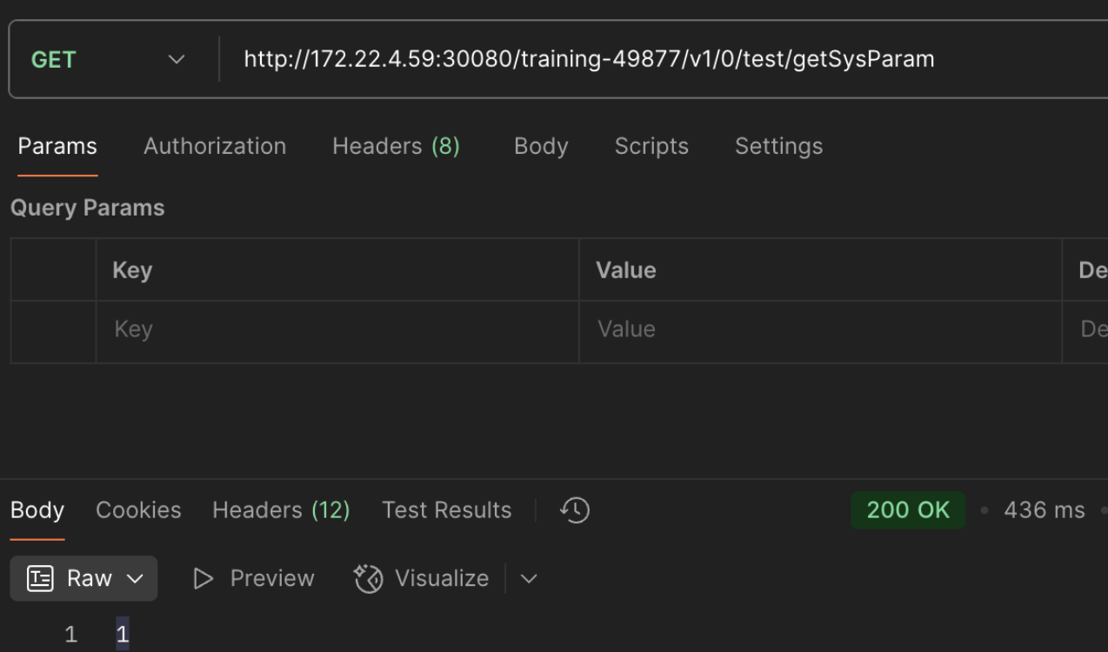Show the response Cookies tab
This screenshot has width=1108, height=652.
pos(138,510)
